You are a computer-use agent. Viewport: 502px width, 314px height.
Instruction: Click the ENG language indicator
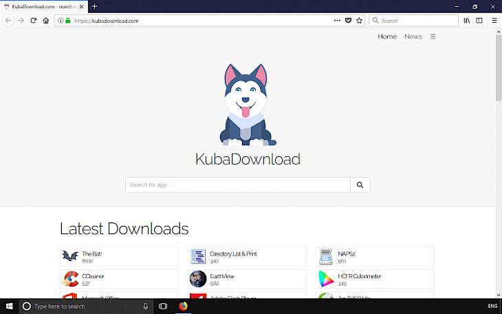pyautogui.click(x=492, y=306)
